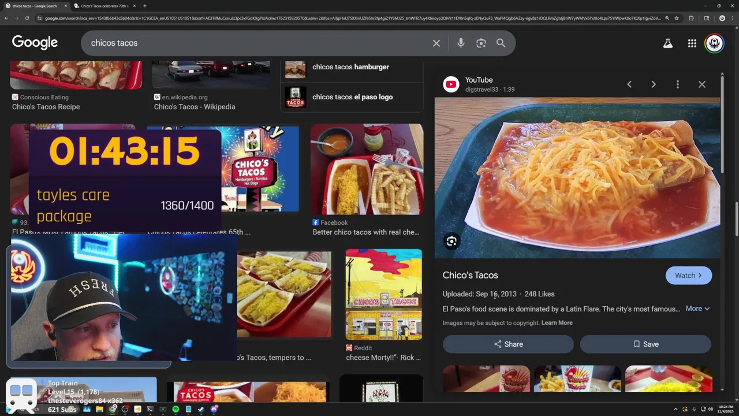739x416 pixels.
Task: Open the Discord taskbar icon
Action: 214,409
